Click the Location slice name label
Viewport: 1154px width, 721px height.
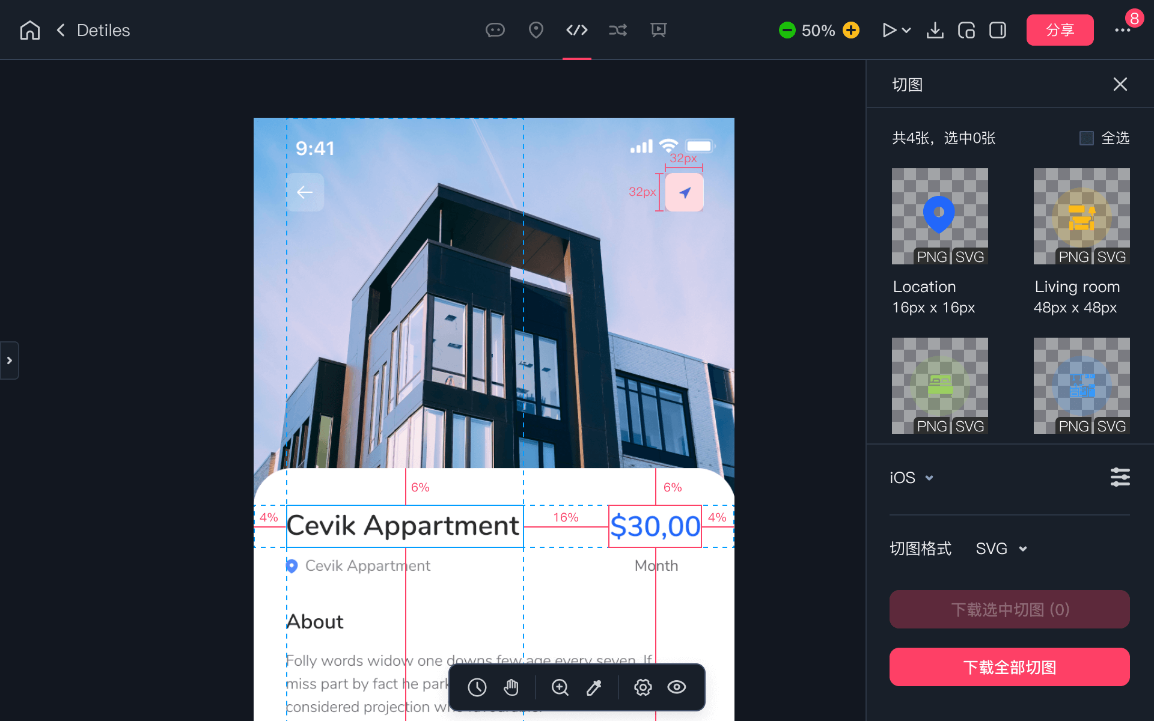click(924, 287)
